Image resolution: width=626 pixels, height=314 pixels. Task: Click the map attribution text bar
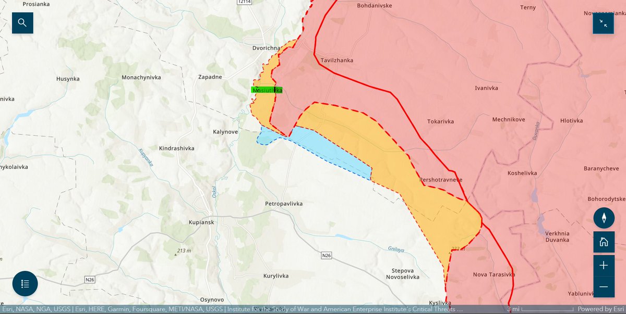coord(232,309)
